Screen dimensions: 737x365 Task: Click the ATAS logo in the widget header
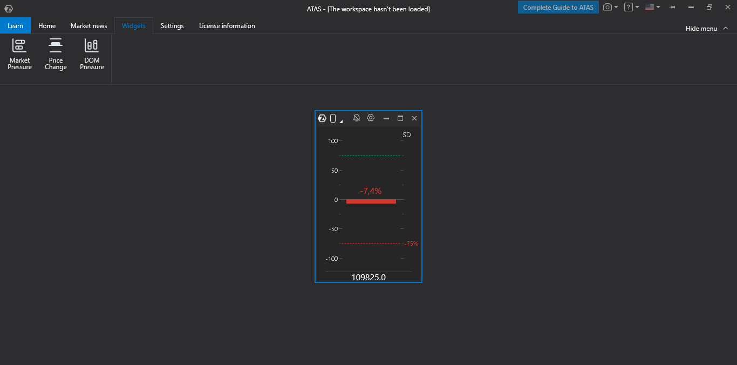click(322, 118)
